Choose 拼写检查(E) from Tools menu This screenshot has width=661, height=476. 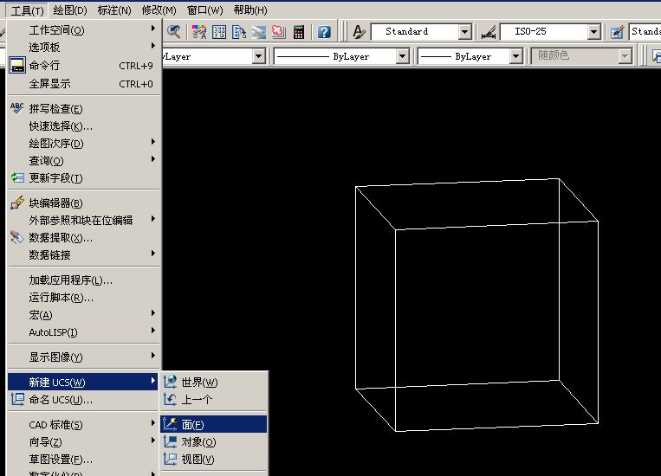pos(84,109)
